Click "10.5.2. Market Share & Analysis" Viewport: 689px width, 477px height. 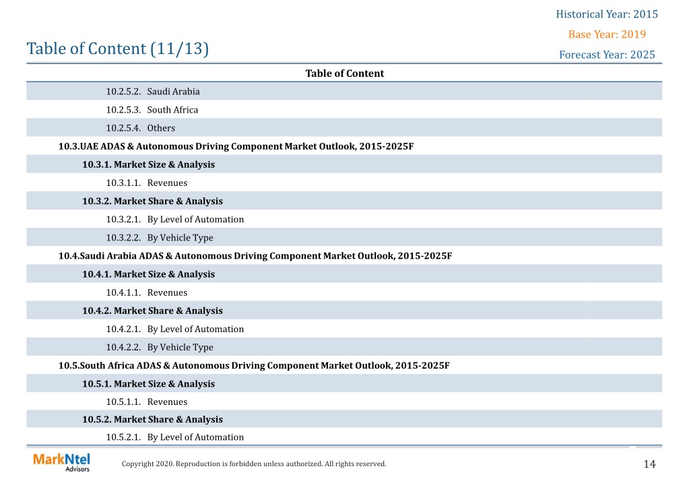coord(152,420)
